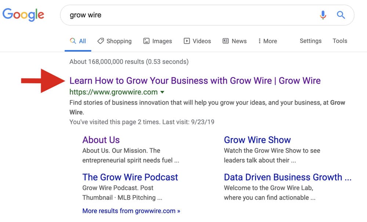Open the About Us sitelink
This screenshot has width=367, height=222.
click(x=101, y=140)
